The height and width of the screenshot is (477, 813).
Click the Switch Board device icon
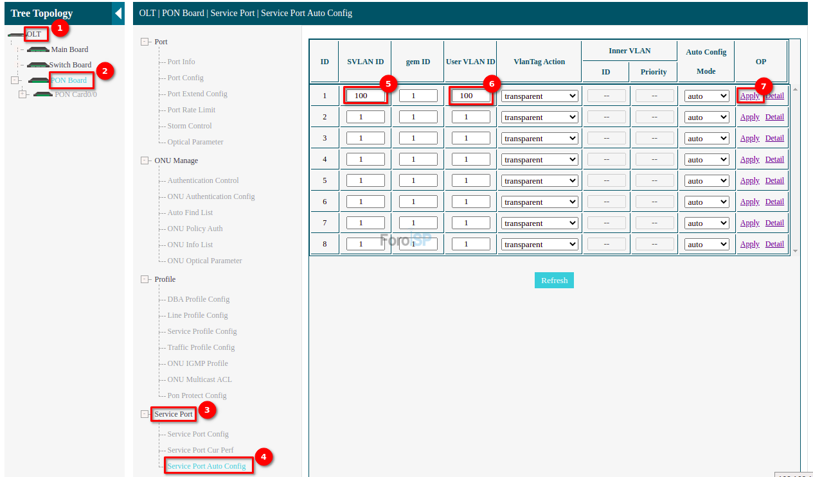point(38,65)
